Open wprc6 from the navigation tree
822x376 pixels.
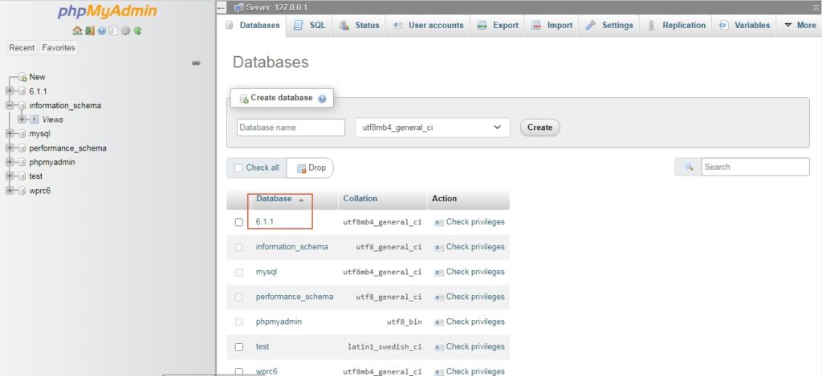point(40,191)
